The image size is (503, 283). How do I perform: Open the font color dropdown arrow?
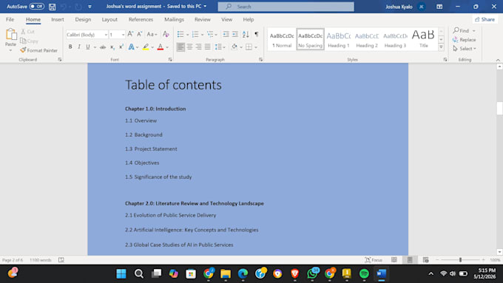[x=167, y=47]
